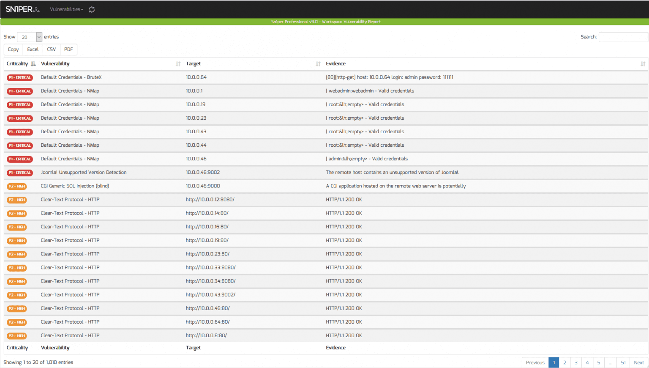This screenshot has height=368, width=649.
Task: Click the P1-CRITICAL badge on the BruteX row
Action: pos(19,77)
